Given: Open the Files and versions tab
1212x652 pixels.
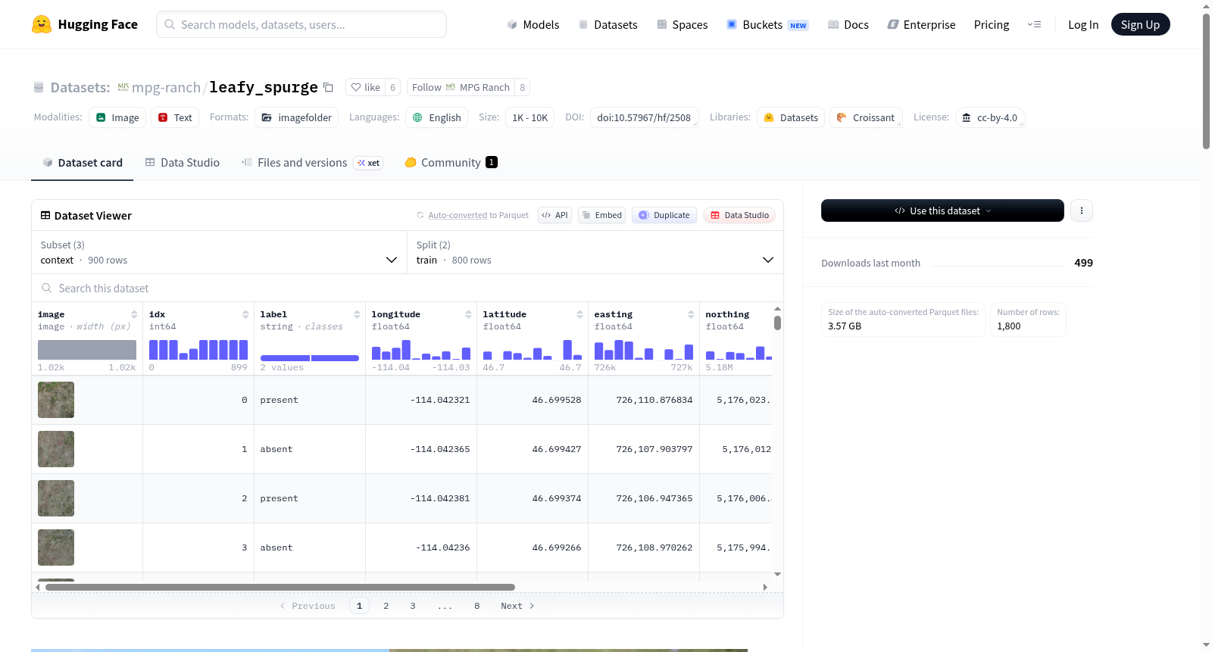Looking at the screenshot, I should (311, 163).
